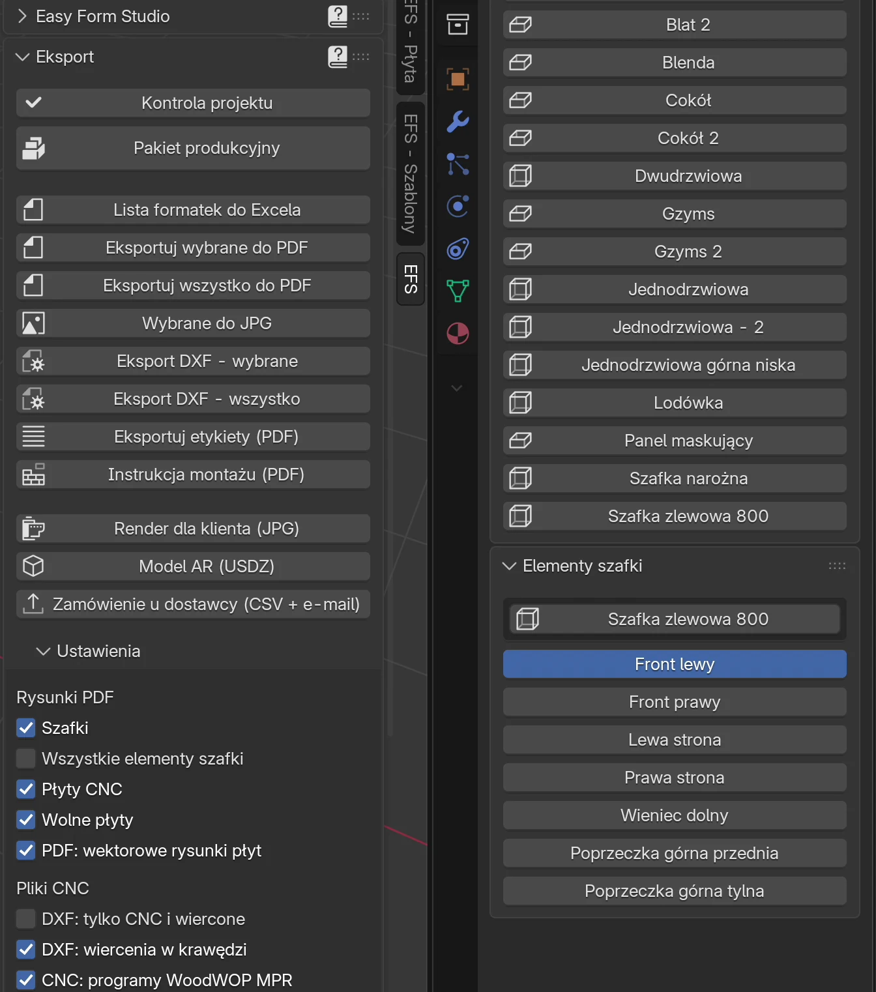
Task: Open the Object Constraints properties tab icon
Action: [458, 249]
